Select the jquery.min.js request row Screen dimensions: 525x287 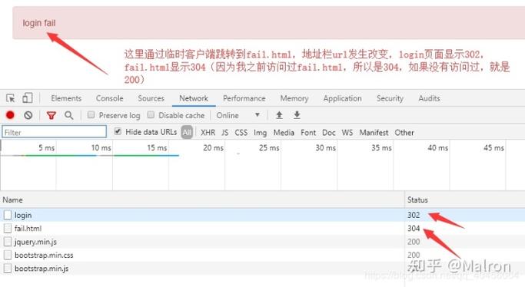[x=263, y=242]
